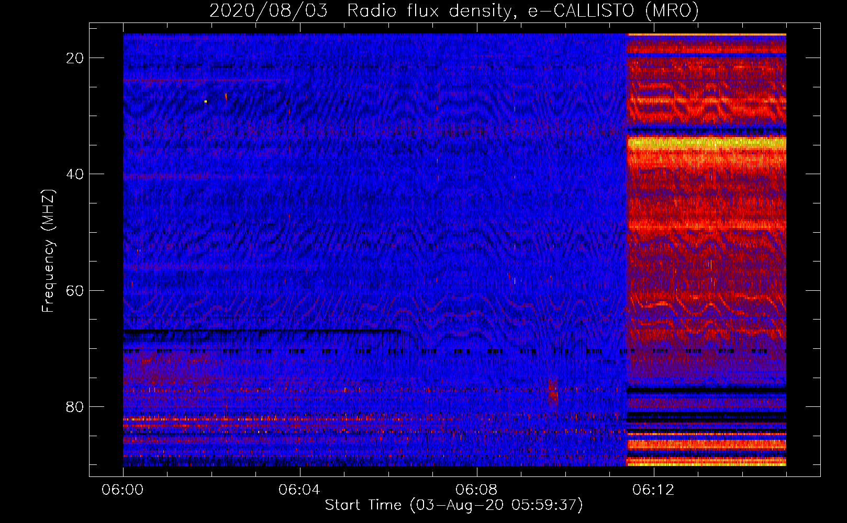Click the 'Start Time (03-Aug-20 05:59:37)' label
The height and width of the screenshot is (523, 847).
tap(454, 505)
